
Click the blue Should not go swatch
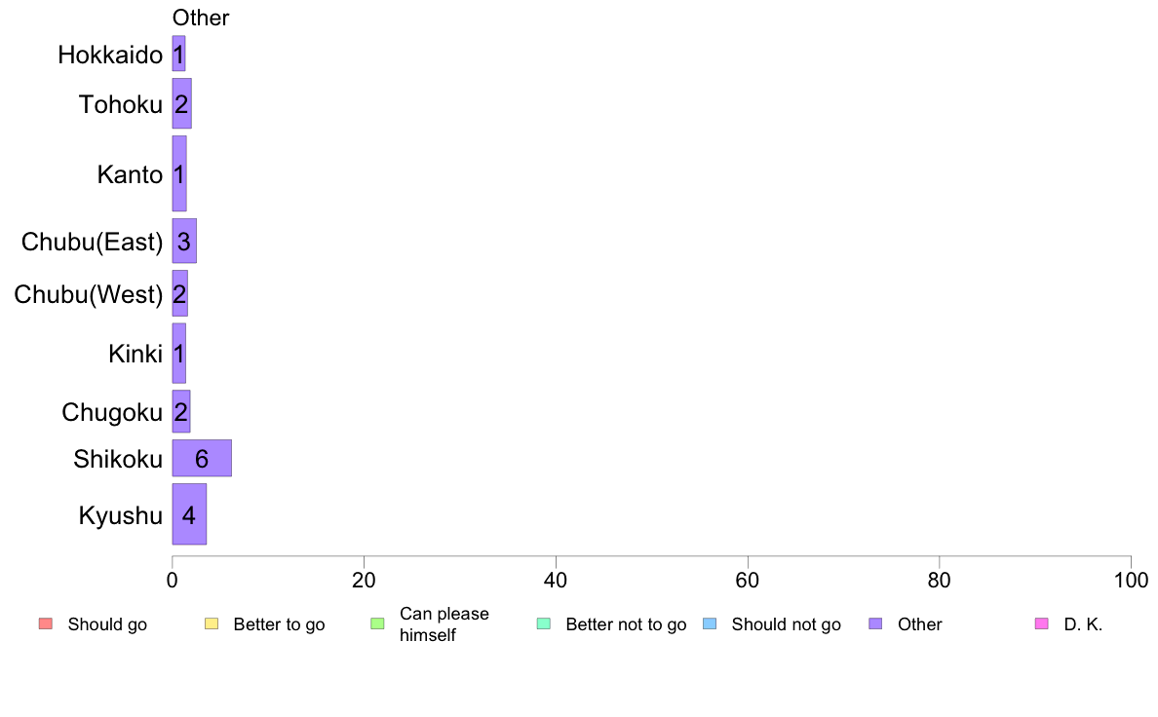tap(710, 623)
